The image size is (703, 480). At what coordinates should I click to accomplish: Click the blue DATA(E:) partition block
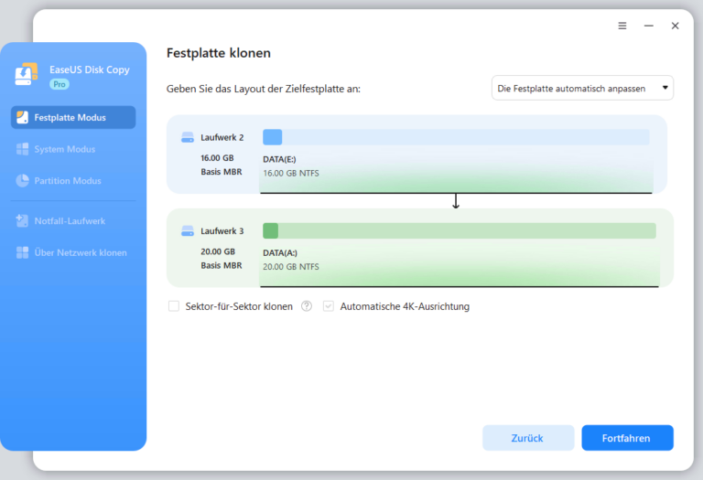click(272, 137)
